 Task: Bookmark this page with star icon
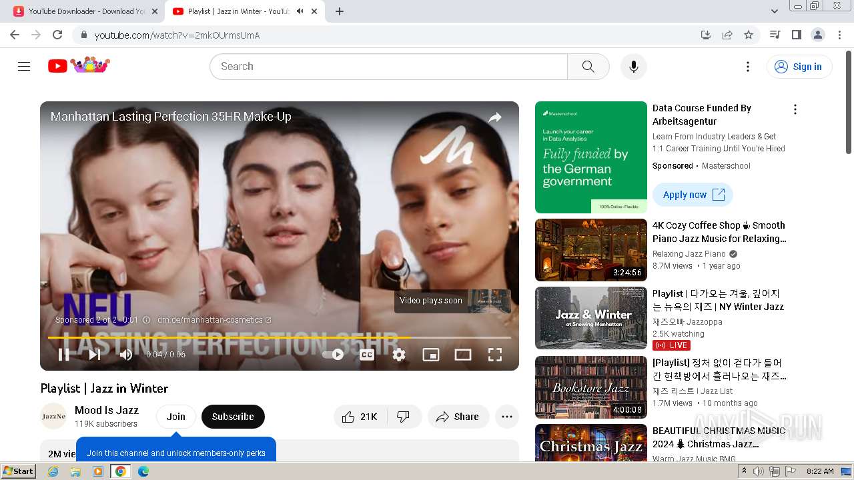[x=749, y=35]
